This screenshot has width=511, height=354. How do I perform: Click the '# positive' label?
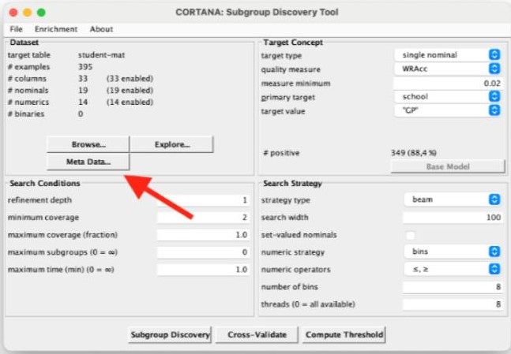pos(281,153)
